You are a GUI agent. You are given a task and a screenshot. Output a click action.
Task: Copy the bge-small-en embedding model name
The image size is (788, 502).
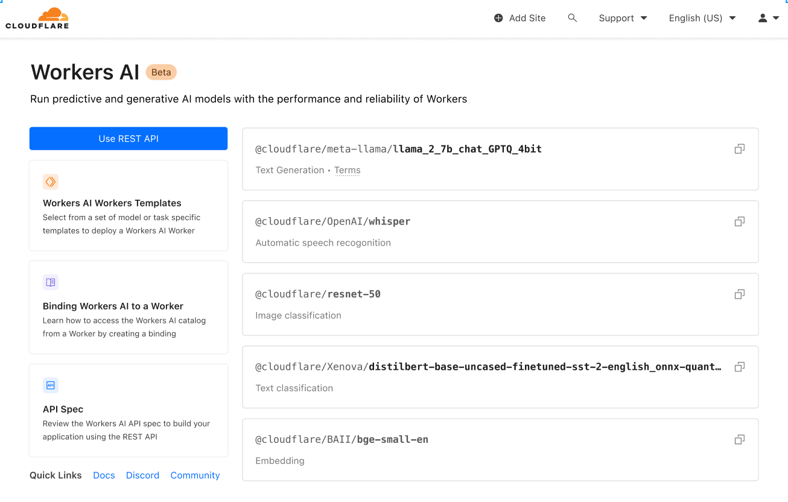coord(739,439)
